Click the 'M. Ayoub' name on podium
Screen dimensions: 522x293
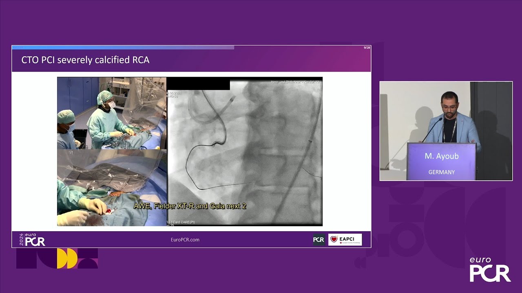(x=441, y=156)
